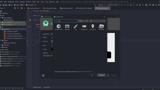Open project panel settings gear

(x=21, y=8)
